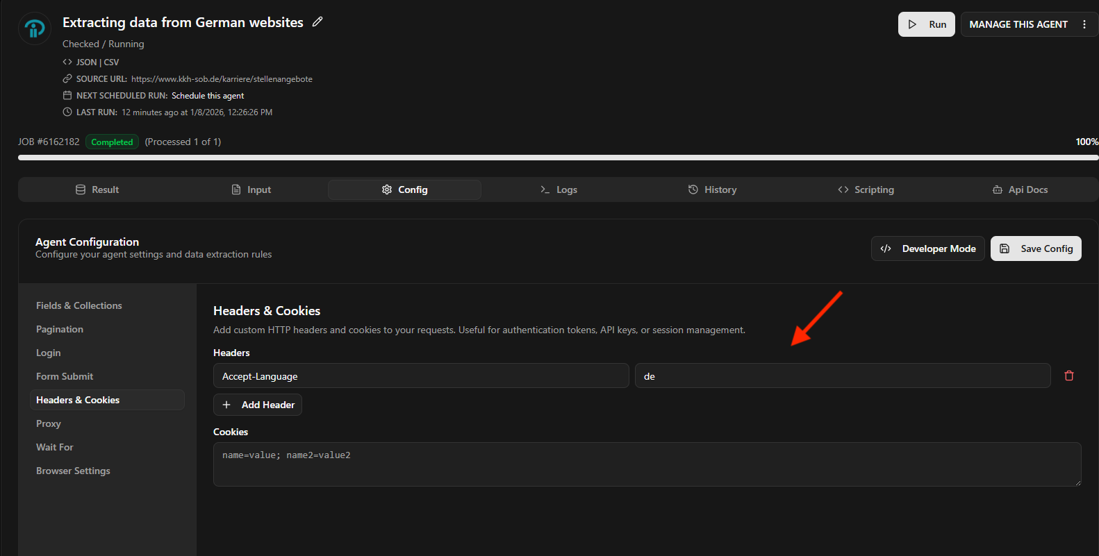Viewport: 1099px width, 556px height.
Task: Click the agent logo avatar
Action: [x=34, y=29]
